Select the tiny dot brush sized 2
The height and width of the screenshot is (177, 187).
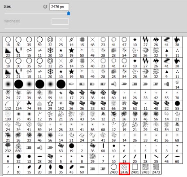82,148
